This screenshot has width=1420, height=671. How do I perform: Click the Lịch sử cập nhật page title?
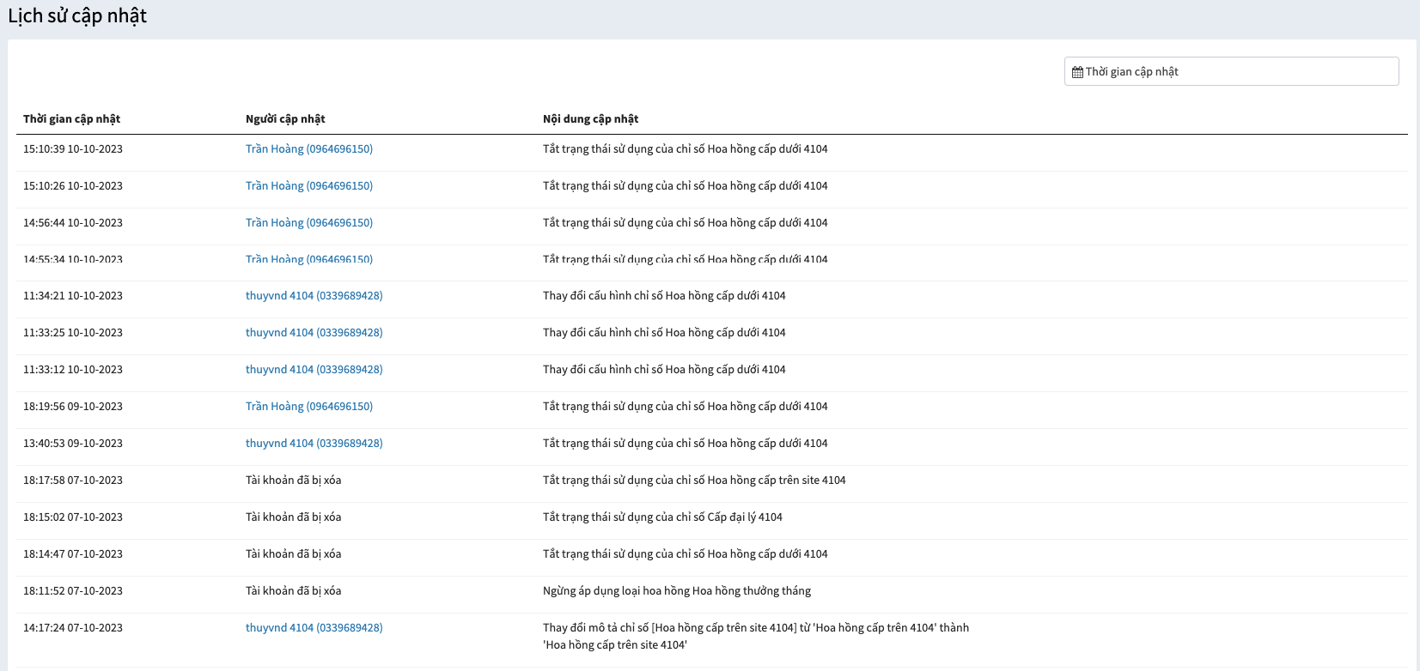point(77,16)
